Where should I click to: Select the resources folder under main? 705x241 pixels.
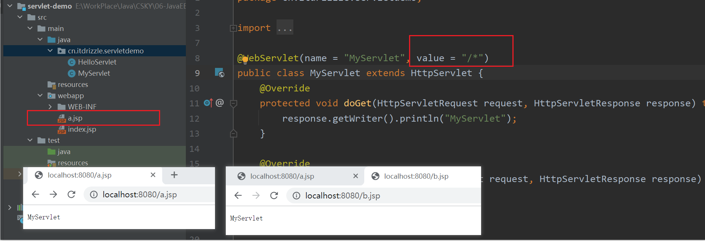point(73,84)
